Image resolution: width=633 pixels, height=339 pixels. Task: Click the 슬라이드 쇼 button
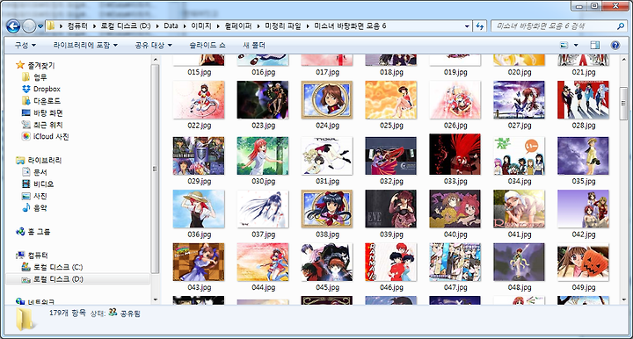(207, 45)
